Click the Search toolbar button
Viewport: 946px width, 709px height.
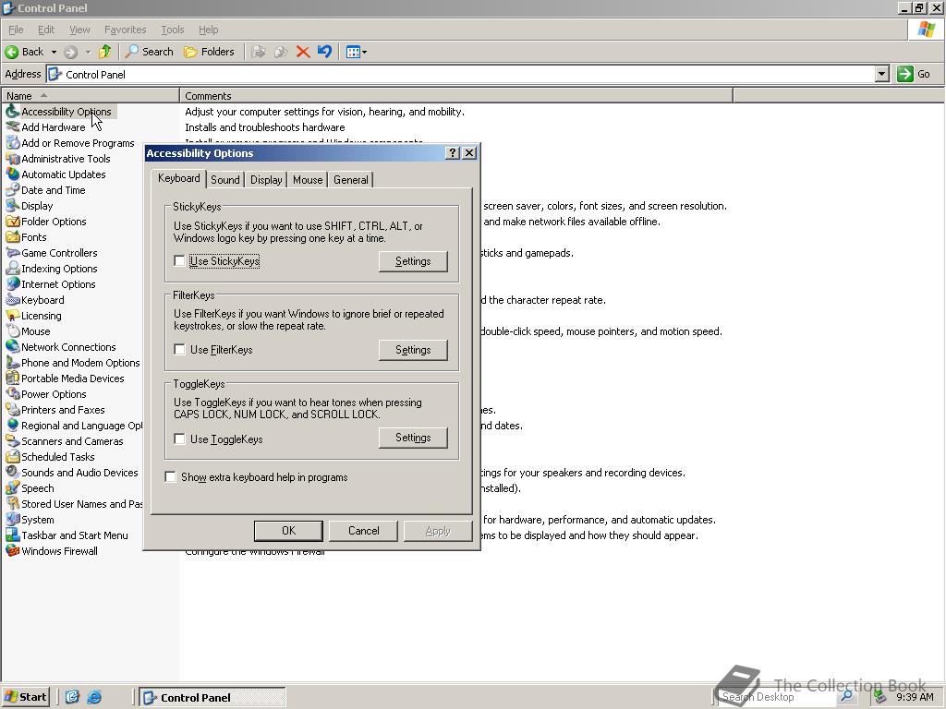149,52
